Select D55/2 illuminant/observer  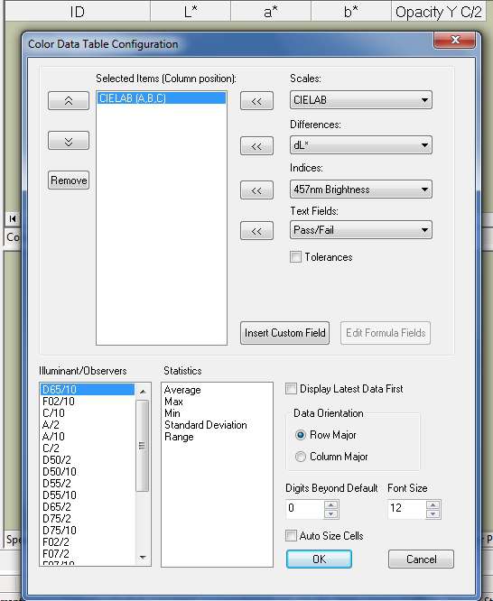88,484
